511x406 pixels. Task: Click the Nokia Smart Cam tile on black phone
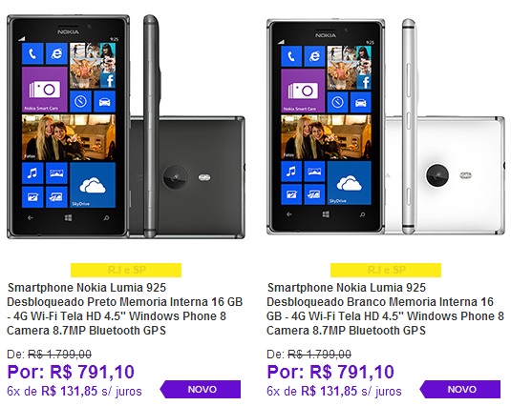(x=45, y=90)
